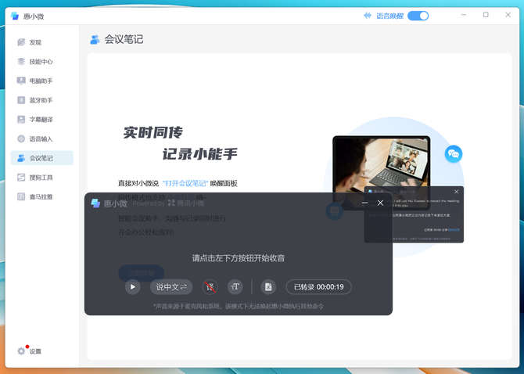
Task: Minimize the 惠小微 recording panel
Action: (x=365, y=203)
